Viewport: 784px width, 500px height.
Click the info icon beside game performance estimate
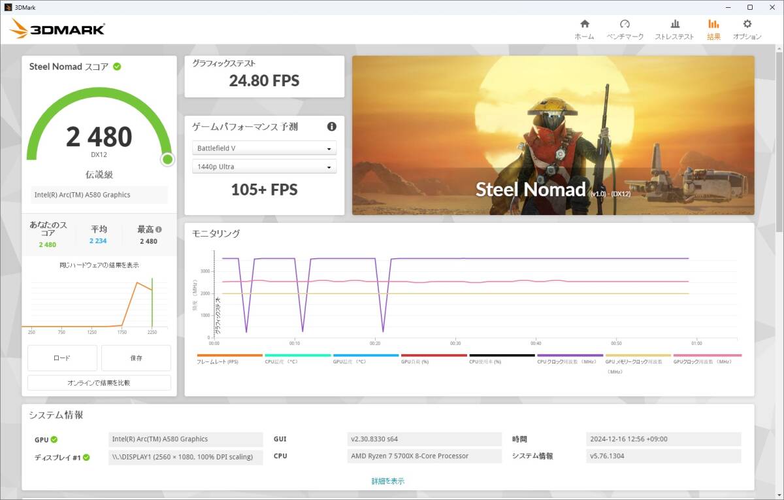tap(331, 127)
